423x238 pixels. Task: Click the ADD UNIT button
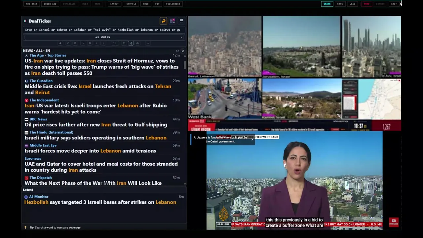click(31, 4)
